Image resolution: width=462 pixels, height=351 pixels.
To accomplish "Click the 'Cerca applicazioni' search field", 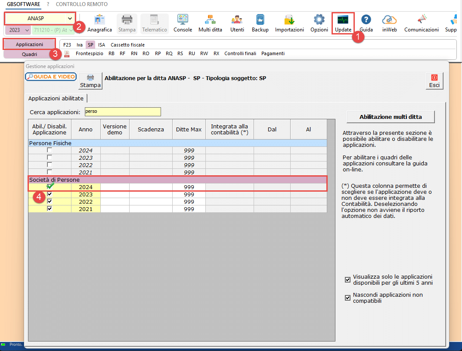I will (x=123, y=112).
